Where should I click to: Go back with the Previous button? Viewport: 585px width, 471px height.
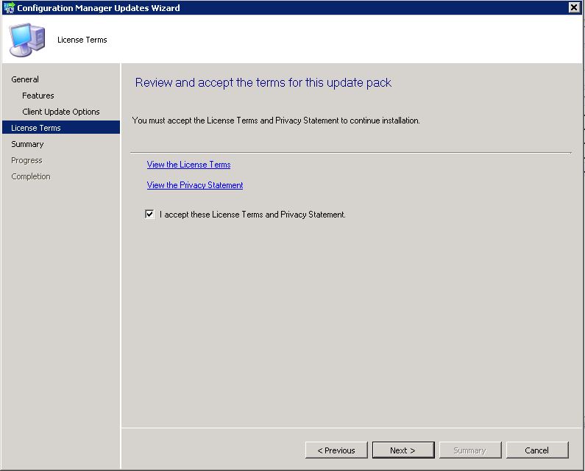336,450
